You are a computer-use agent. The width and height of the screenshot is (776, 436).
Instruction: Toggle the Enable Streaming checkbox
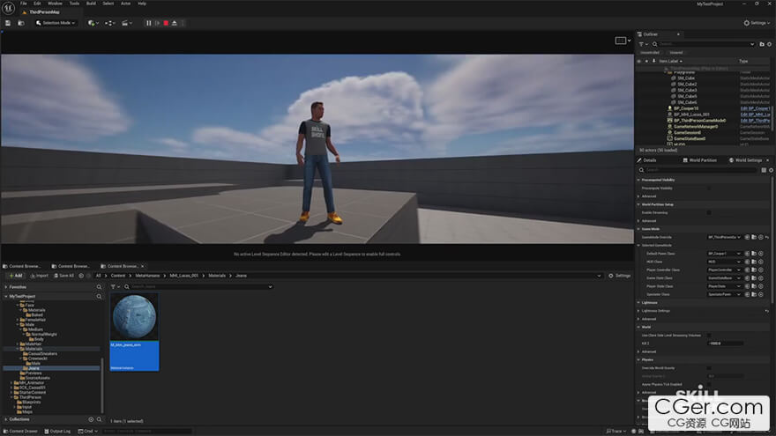pos(709,212)
